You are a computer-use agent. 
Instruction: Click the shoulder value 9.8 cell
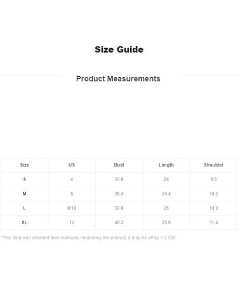click(213, 179)
